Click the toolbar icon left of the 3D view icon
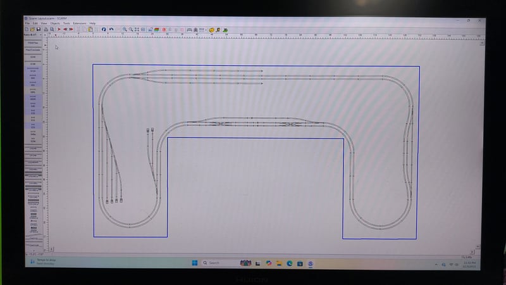This screenshot has height=285, width=506. (151, 30)
